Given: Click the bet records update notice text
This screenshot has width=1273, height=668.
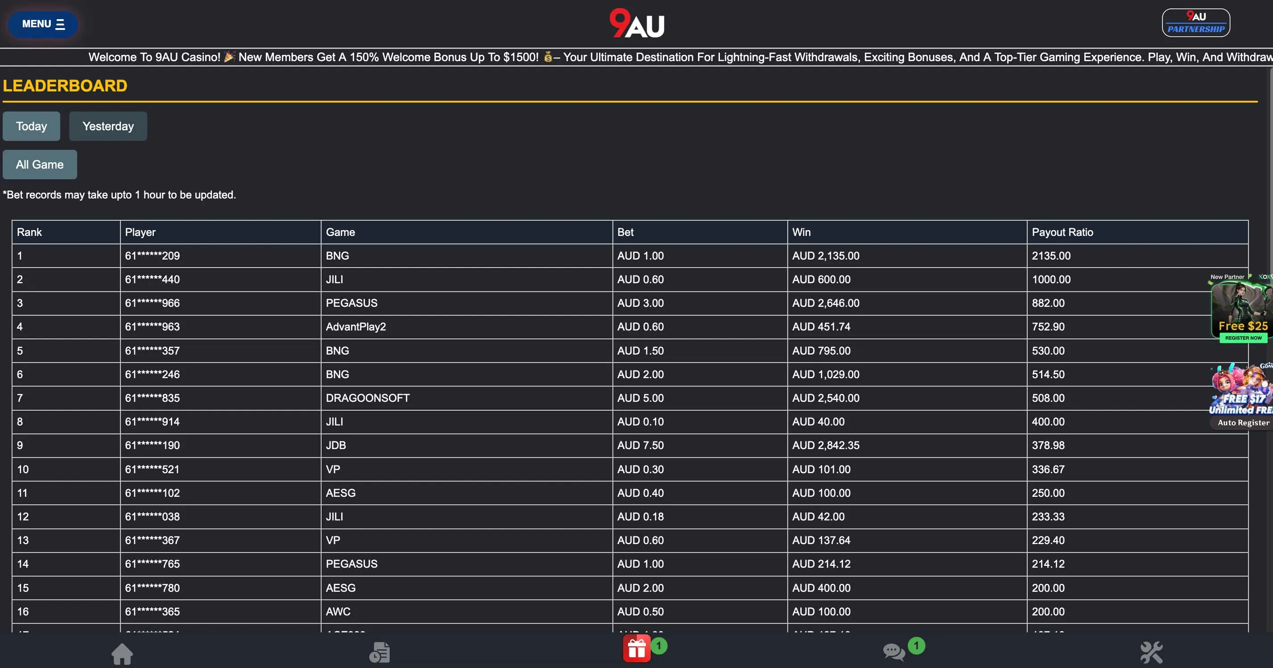Looking at the screenshot, I should pos(119,195).
